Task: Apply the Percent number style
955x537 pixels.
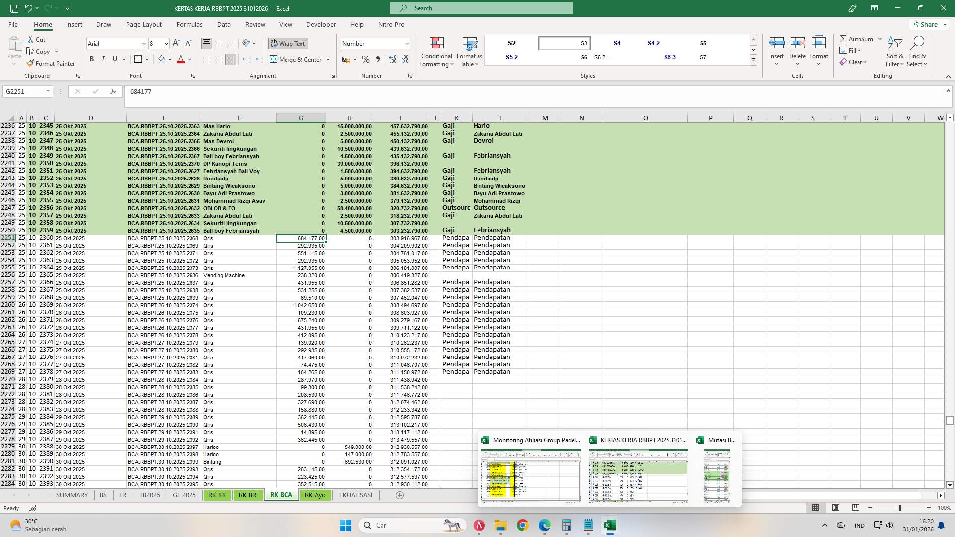Action: point(366,59)
